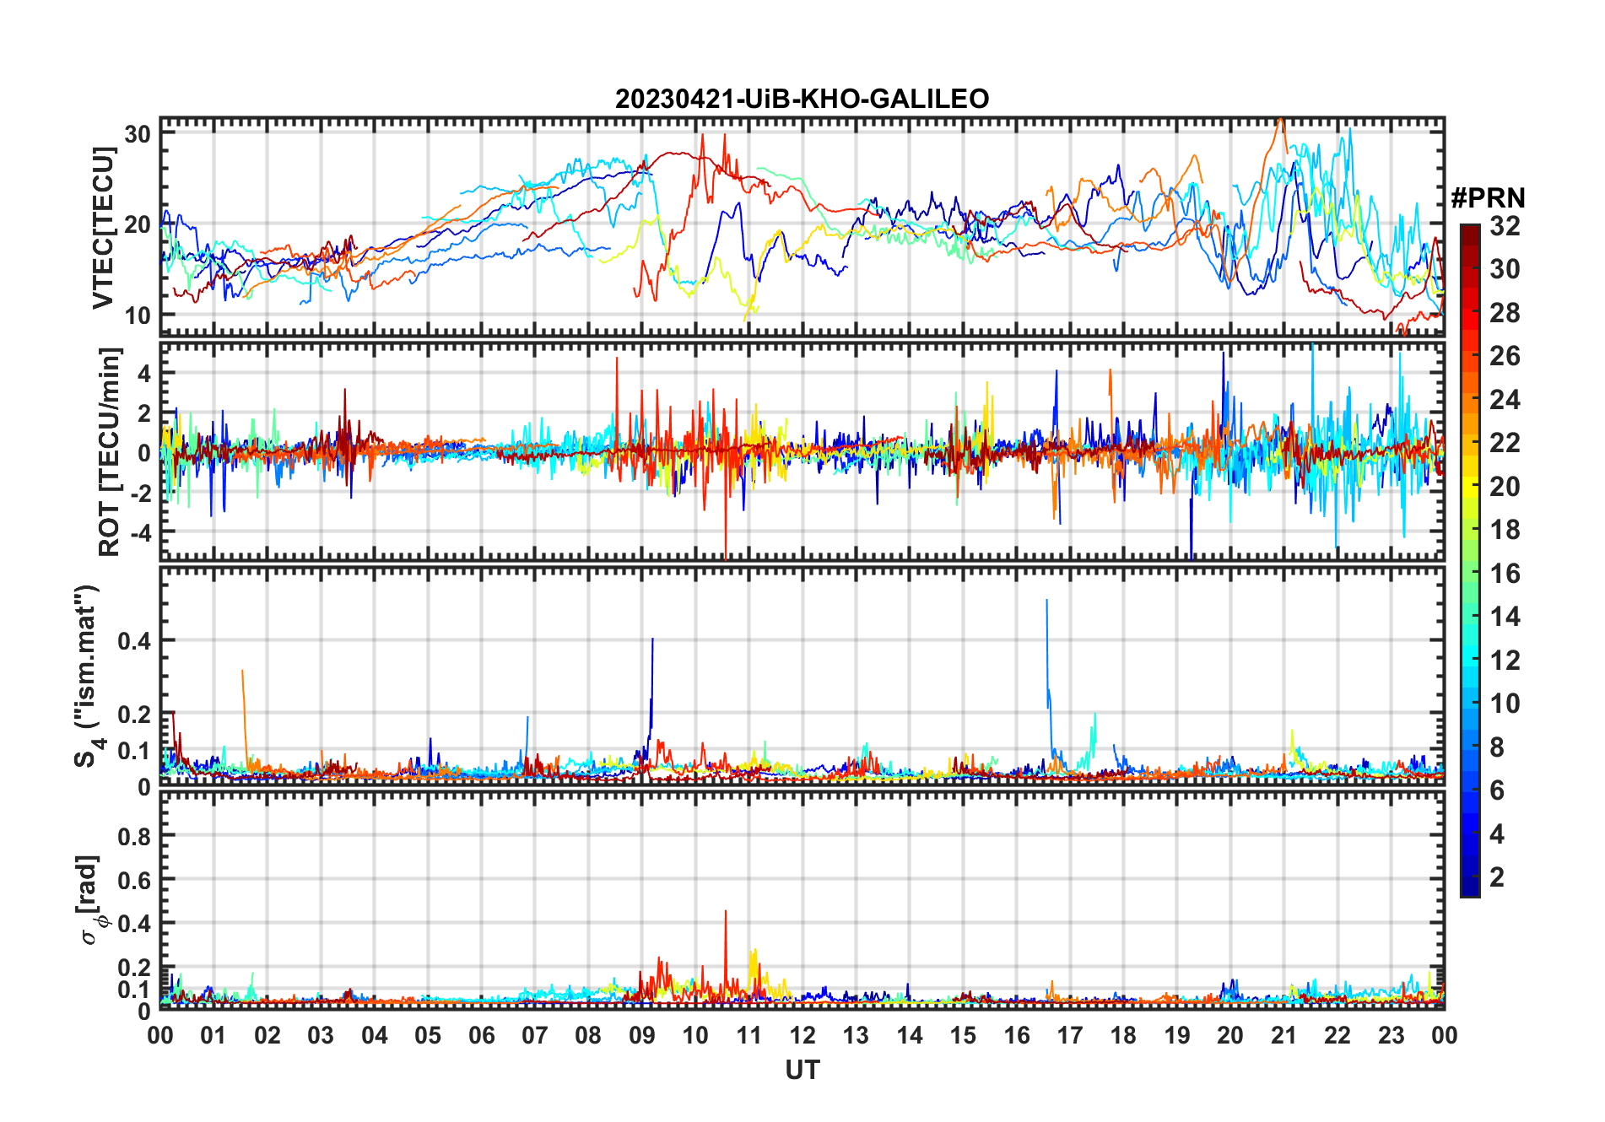Click x-axis tick label 09
The height and width of the screenshot is (1122, 1605).
pyautogui.click(x=642, y=1035)
